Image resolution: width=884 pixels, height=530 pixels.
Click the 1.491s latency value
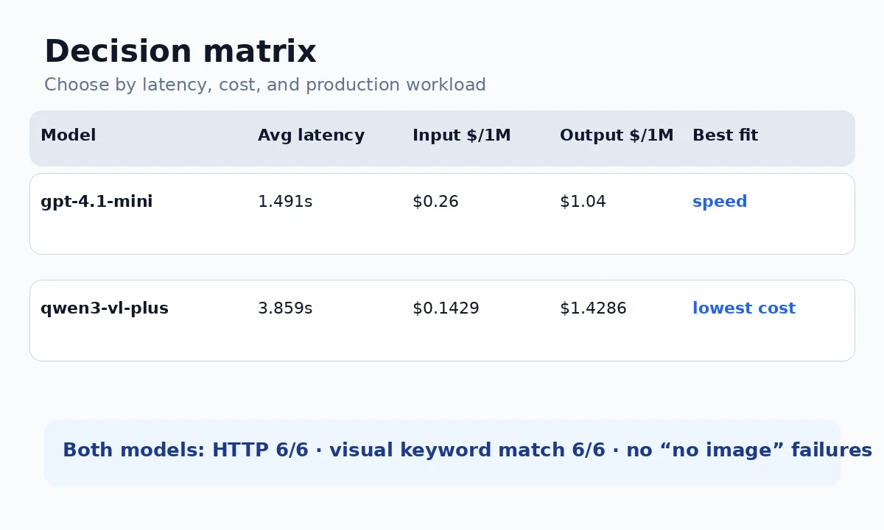(285, 202)
